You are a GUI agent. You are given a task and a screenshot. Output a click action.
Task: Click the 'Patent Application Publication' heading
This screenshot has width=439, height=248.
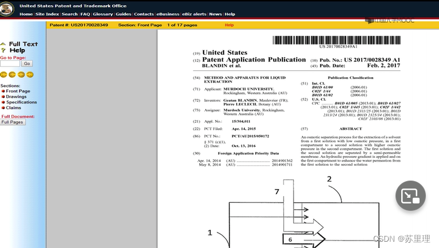(254, 59)
